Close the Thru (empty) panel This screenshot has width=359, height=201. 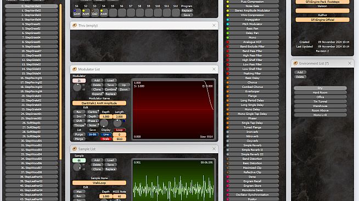[214, 25]
